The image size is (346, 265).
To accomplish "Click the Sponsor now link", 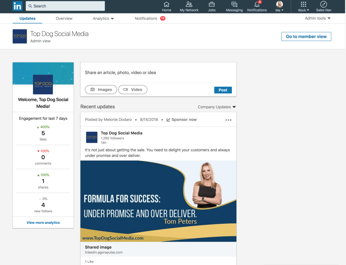I will coord(181,120).
